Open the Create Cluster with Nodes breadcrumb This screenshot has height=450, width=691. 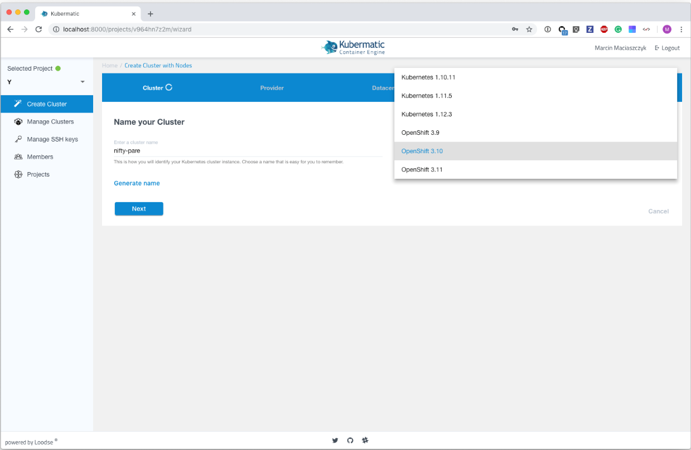pos(158,65)
